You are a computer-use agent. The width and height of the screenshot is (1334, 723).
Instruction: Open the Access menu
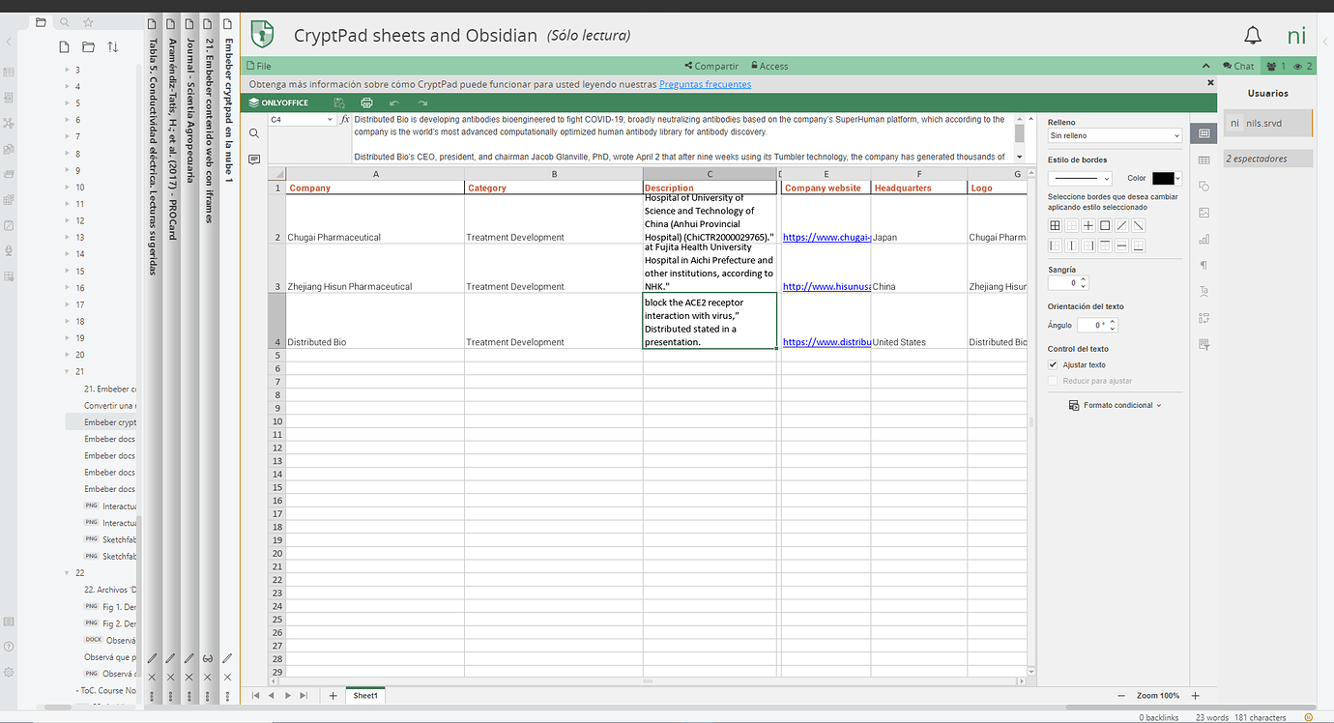pyautogui.click(x=768, y=66)
